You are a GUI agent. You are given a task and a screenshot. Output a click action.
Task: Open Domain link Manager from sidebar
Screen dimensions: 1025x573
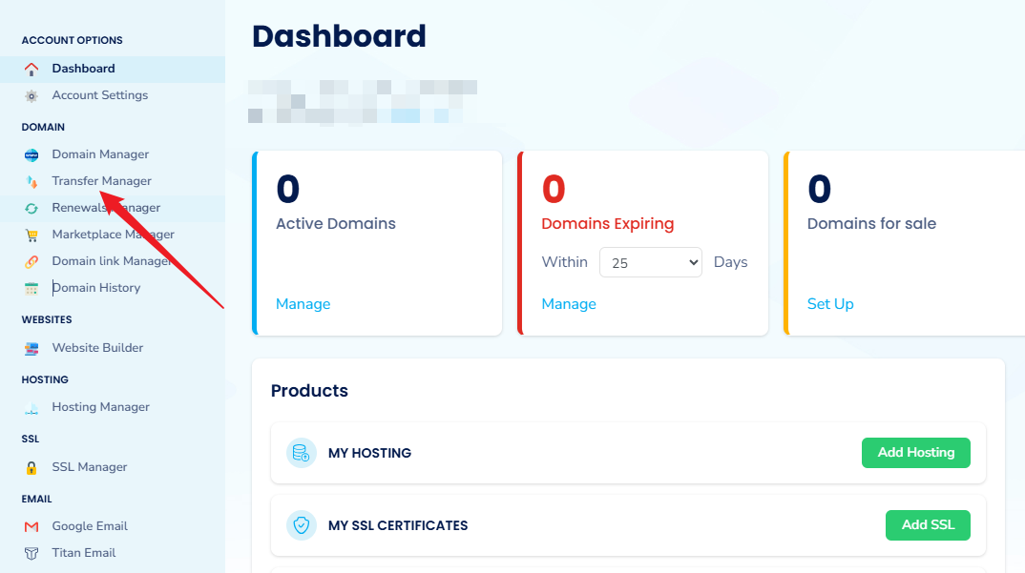click(x=112, y=261)
